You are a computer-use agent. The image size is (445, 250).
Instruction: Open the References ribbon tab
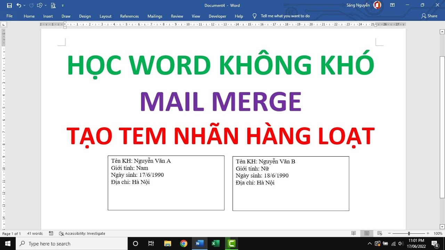[x=129, y=16]
